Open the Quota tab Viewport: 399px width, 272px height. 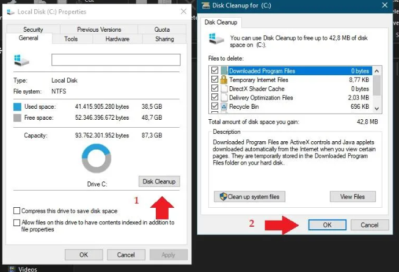coord(162,29)
